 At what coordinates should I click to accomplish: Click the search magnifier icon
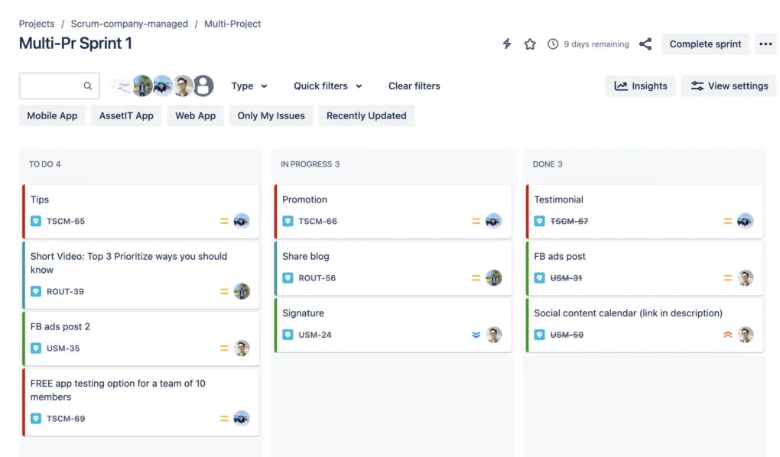point(87,86)
